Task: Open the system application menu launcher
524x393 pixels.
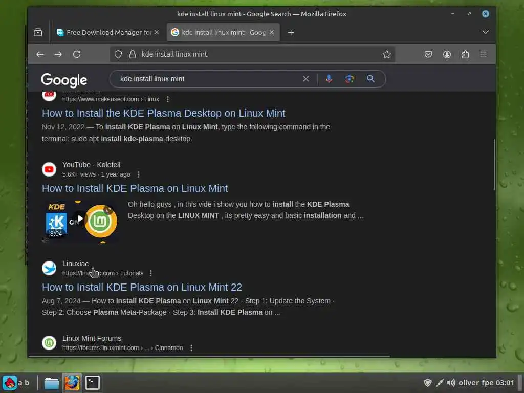Action: (9, 383)
